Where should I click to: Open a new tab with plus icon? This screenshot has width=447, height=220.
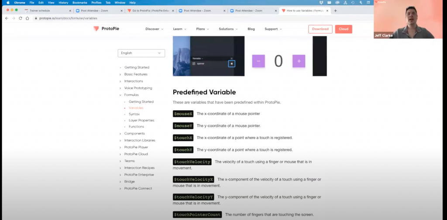335,11
